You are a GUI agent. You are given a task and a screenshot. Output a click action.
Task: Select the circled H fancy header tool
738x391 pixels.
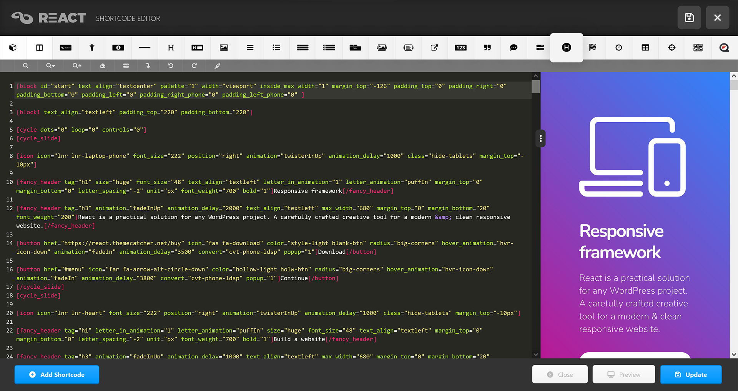tap(567, 48)
